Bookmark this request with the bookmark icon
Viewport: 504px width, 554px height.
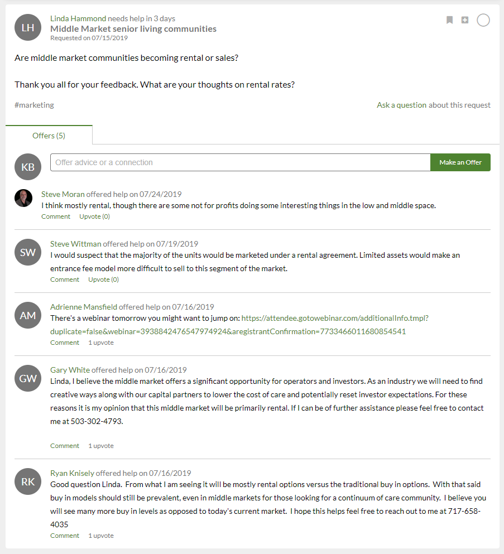point(449,20)
